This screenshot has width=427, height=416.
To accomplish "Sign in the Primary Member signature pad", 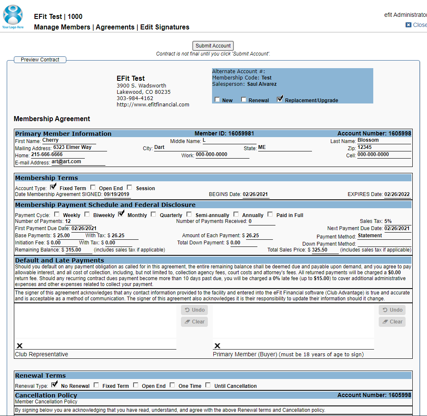I will pyautogui.click(x=293, y=327).
